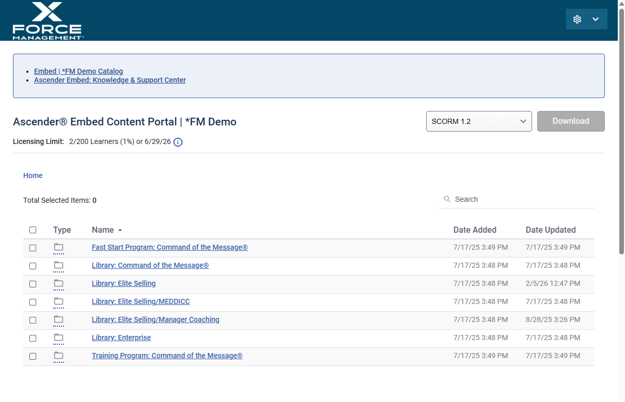The image size is (625, 402).
Task: Sort by the Name column header arrow
Action: (x=120, y=230)
